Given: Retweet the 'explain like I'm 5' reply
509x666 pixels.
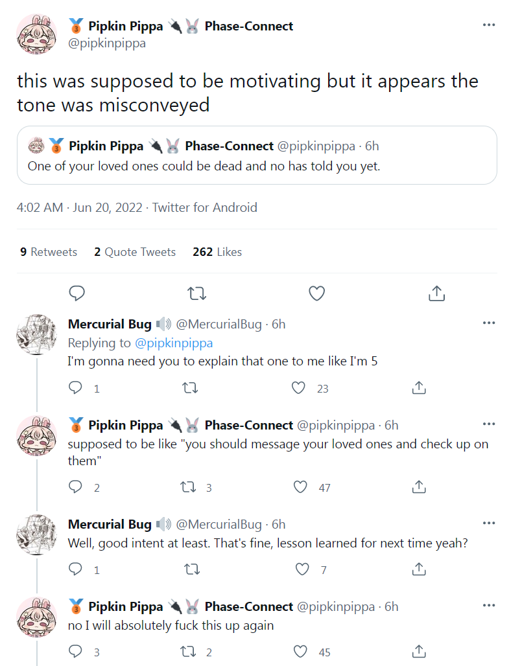Looking at the screenshot, I should [x=190, y=388].
